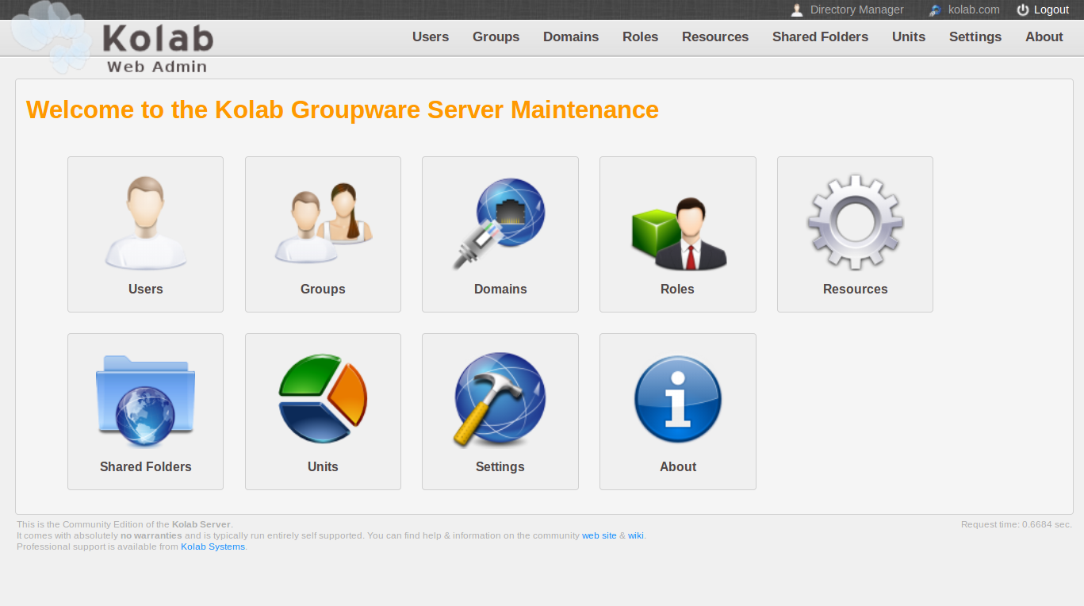The height and width of the screenshot is (606, 1084).
Task: Open Shared Folders from top menu
Action: (x=820, y=36)
